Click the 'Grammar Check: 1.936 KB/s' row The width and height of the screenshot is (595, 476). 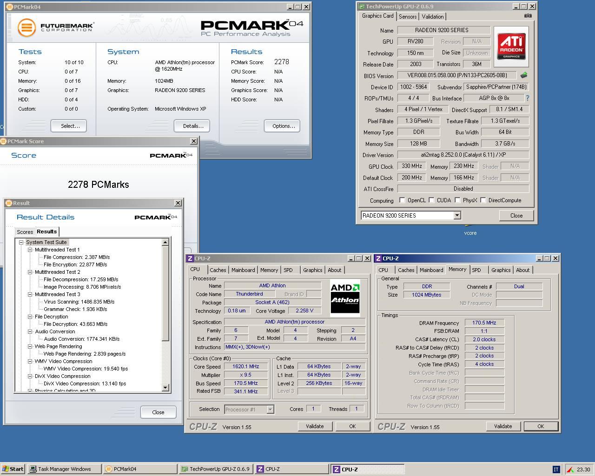(x=75, y=309)
